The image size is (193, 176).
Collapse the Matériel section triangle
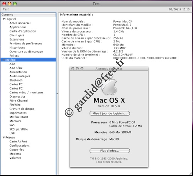point(4,60)
